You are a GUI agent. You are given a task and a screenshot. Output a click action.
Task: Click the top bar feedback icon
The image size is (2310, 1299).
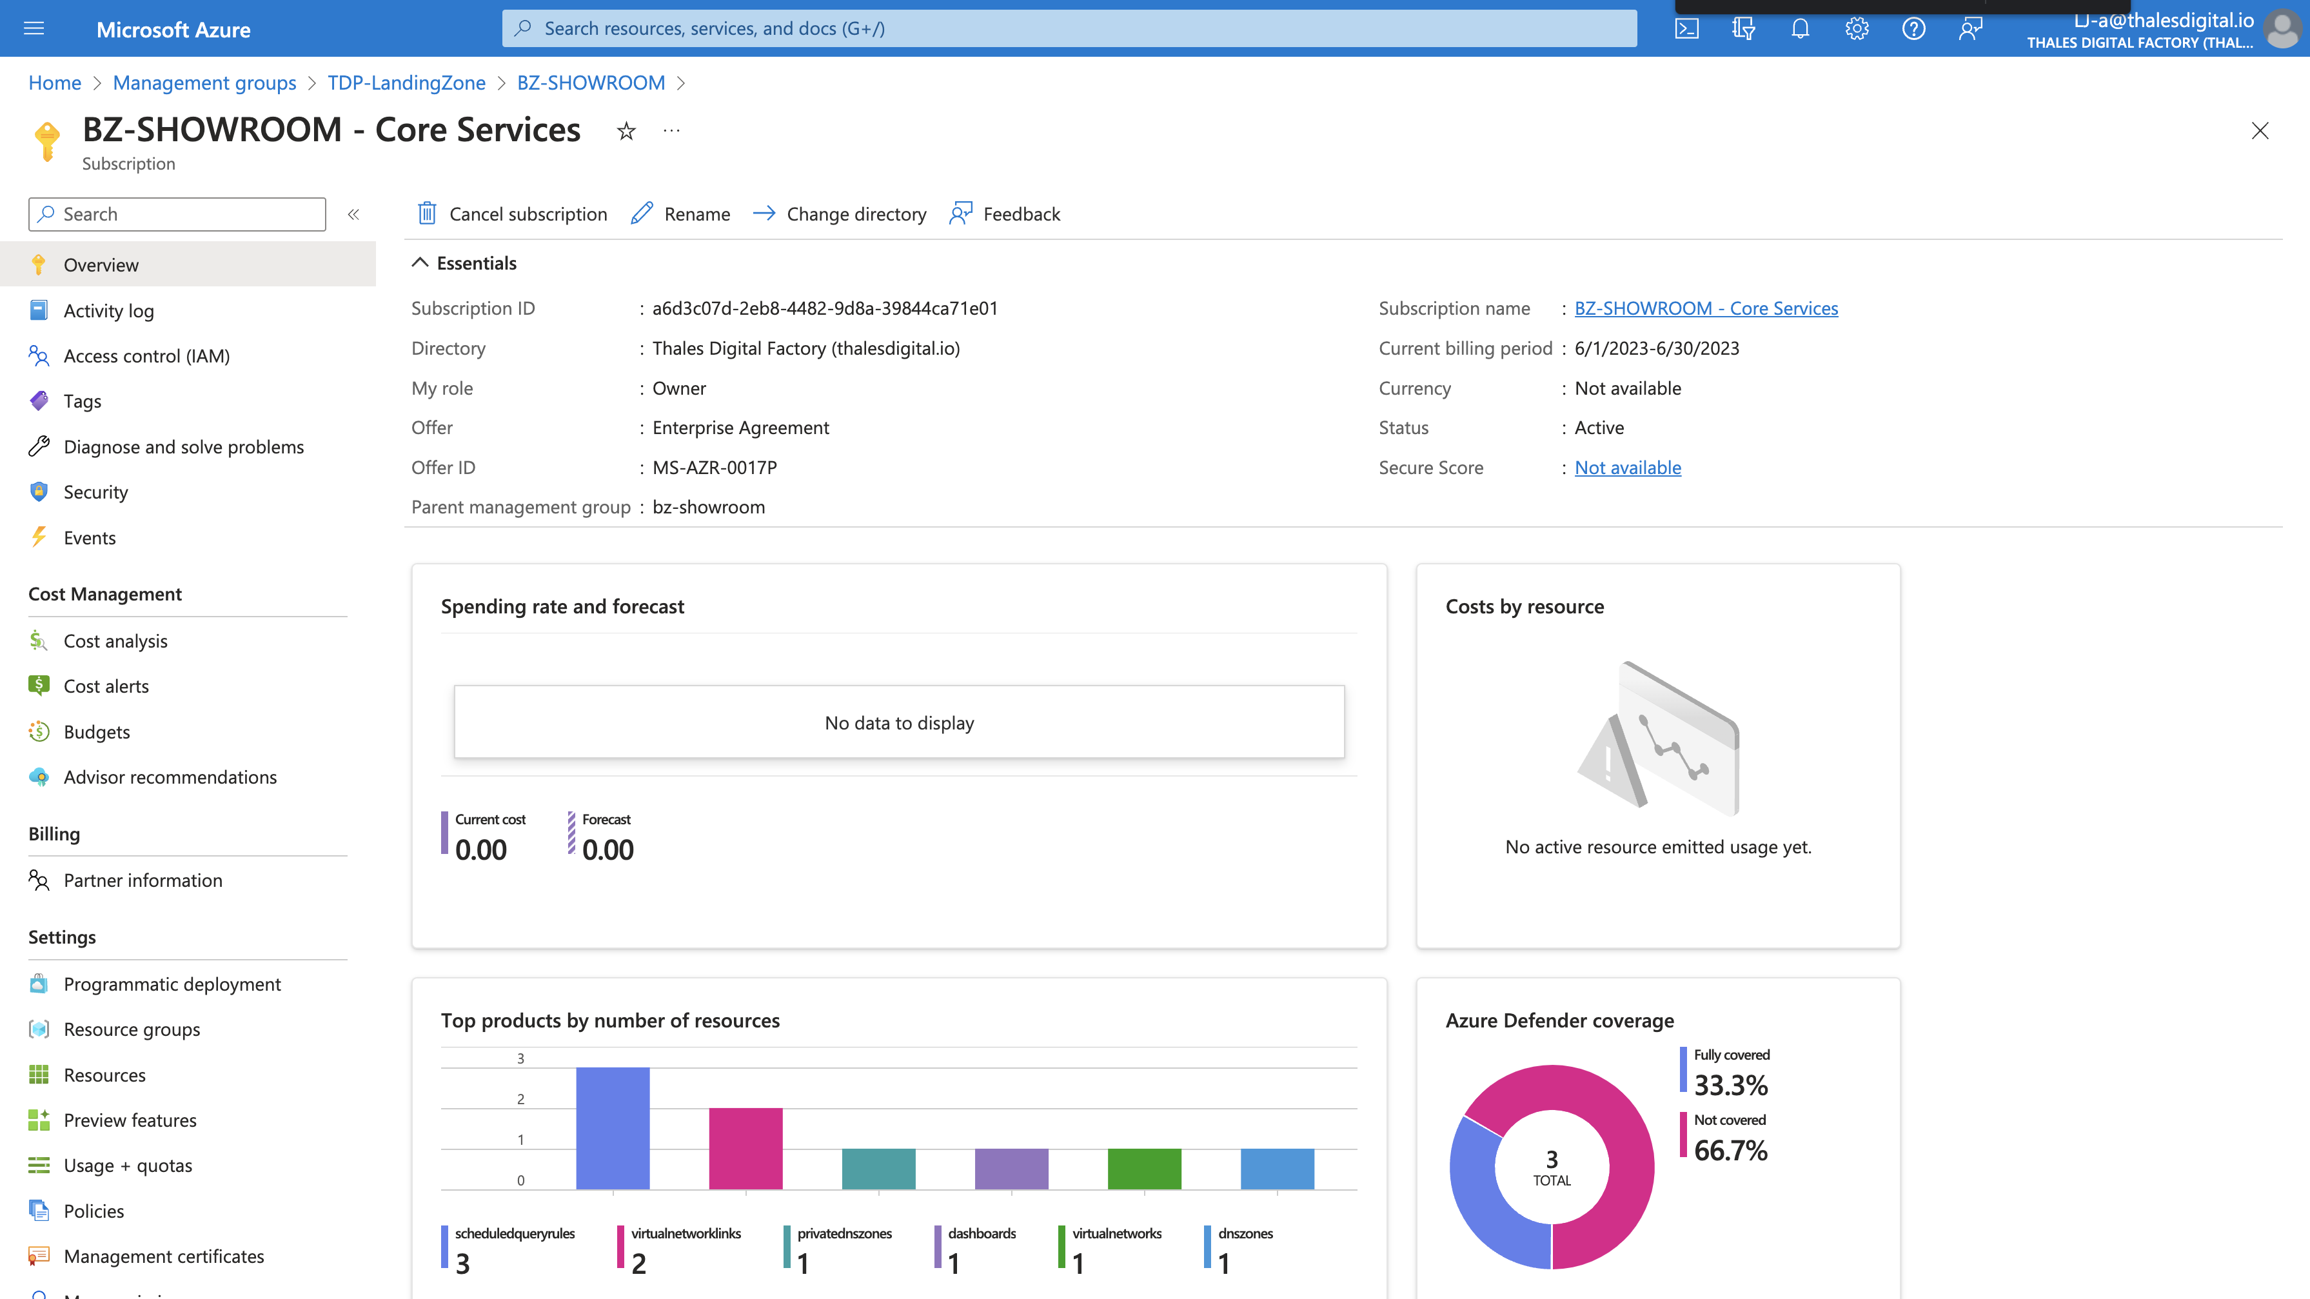point(1970,29)
